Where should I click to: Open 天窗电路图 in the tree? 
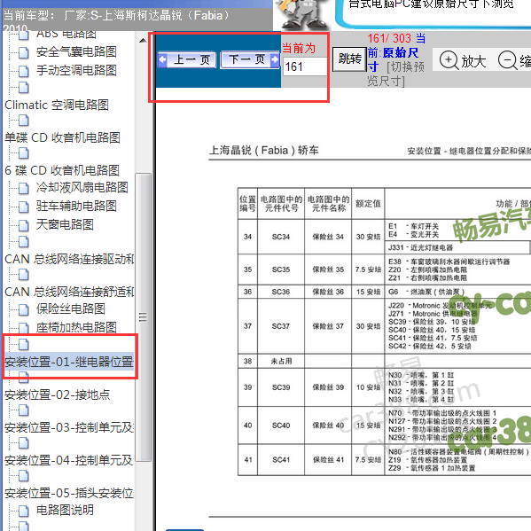(x=65, y=224)
